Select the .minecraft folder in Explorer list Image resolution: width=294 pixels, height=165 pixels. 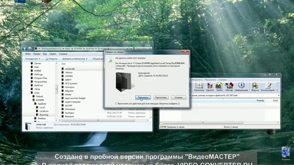68,69
